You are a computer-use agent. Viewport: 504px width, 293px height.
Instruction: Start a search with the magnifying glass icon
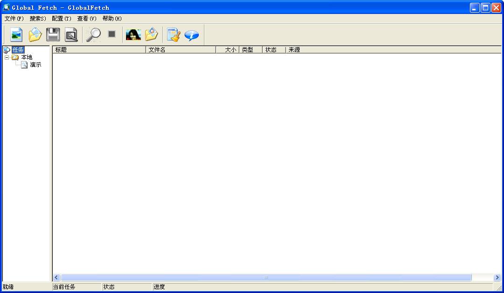click(93, 34)
